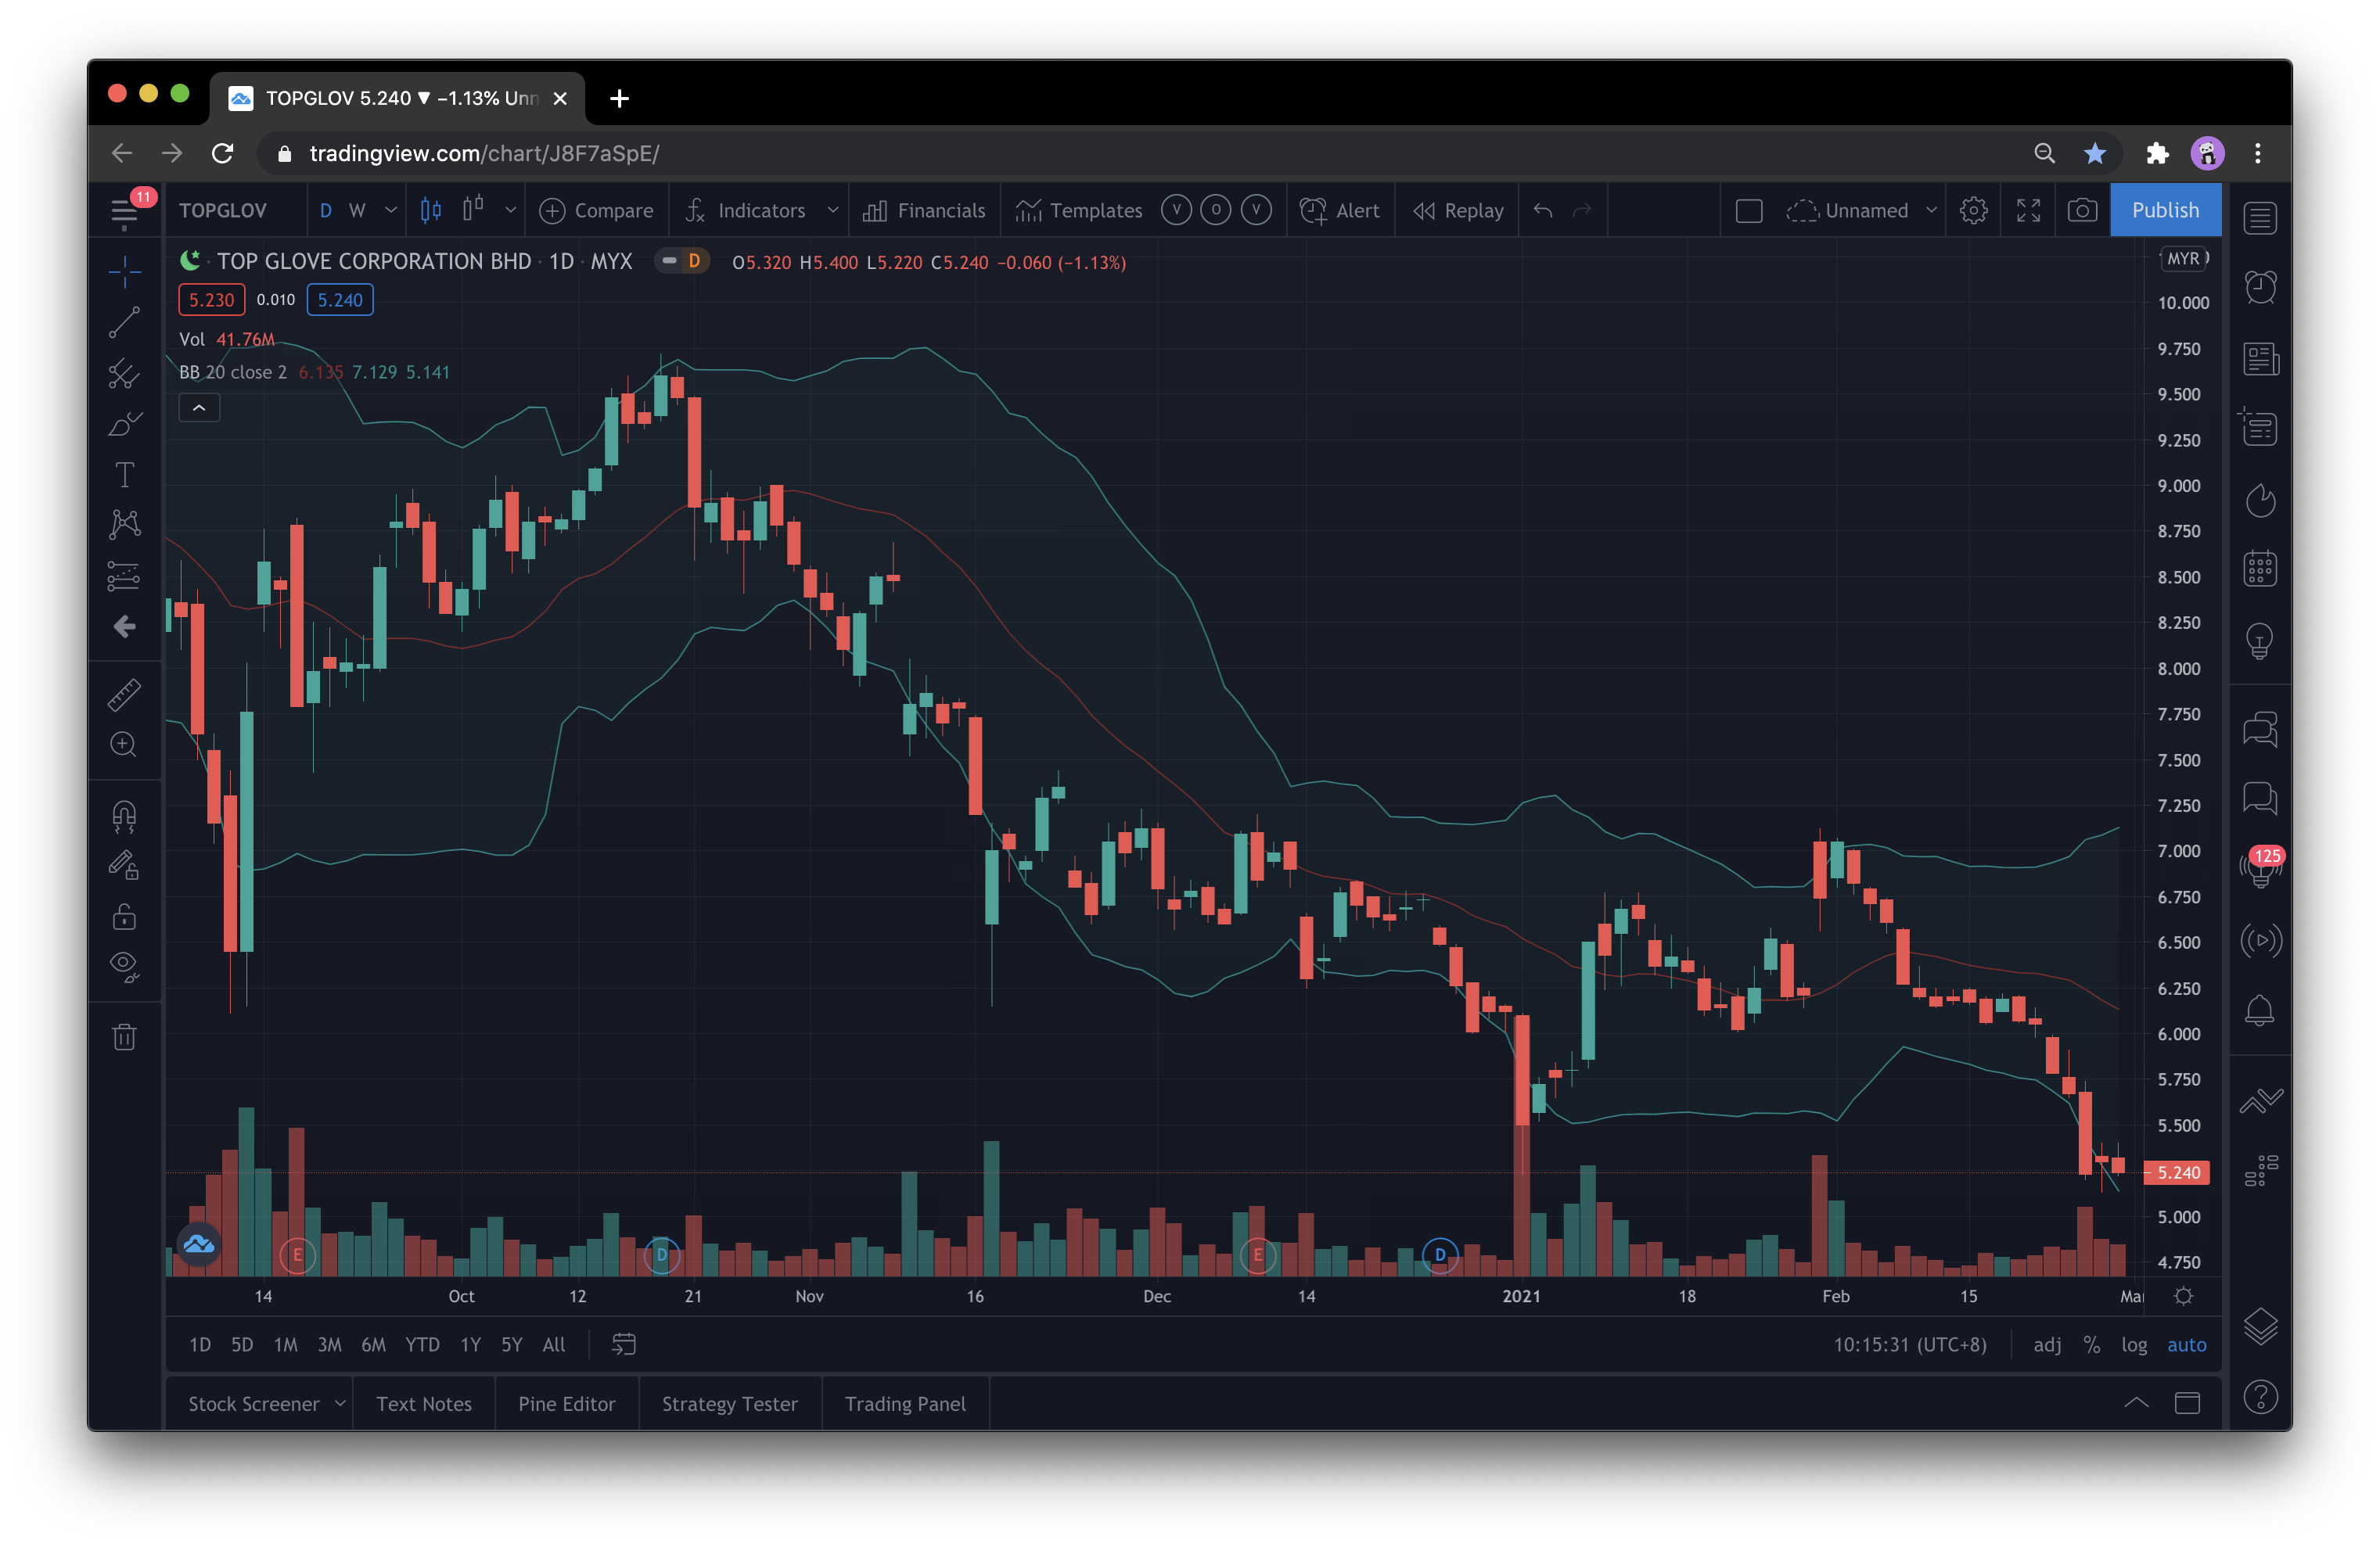Select the trend line drawing tool
This screenshot has height=1547, width=2380.
124,321
